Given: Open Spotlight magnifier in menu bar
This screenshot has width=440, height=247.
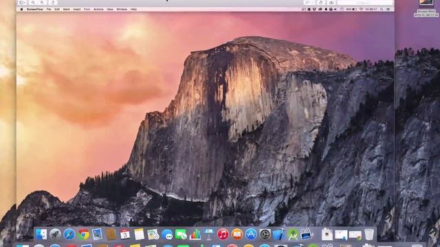Looking at the screenshot, I should pyautogui.click(x=382, y=9).
